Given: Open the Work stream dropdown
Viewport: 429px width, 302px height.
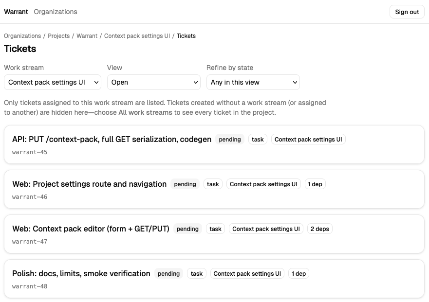Looking at the screenshot, I should point(52,82).
